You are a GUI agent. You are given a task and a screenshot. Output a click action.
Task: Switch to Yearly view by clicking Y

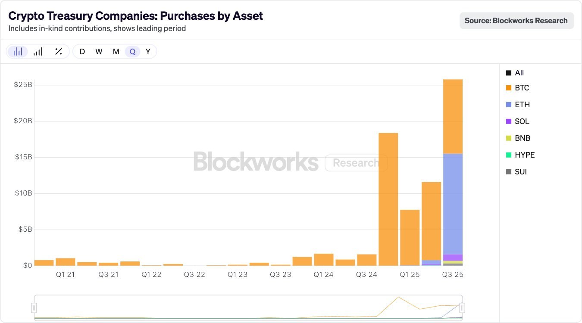tap(148, 51)
